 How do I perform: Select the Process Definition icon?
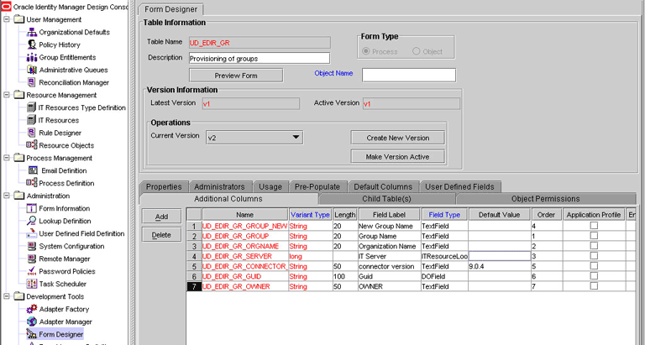coord(32,183)
